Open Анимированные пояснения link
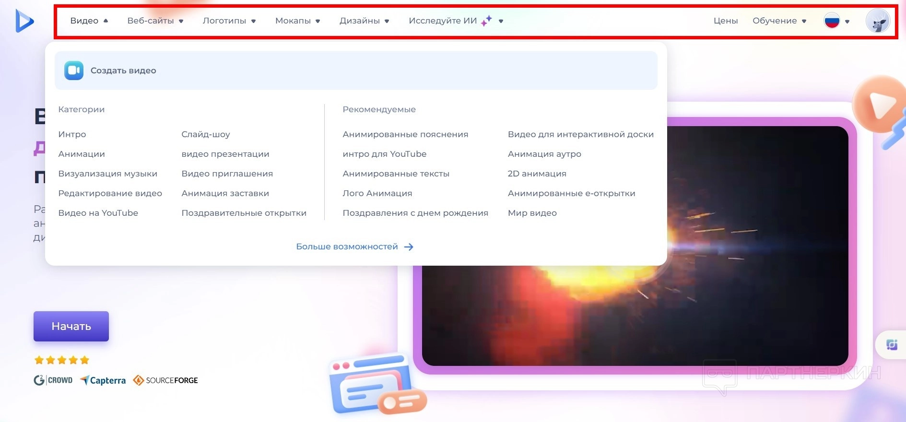This screenshot has height=422, width=906. pyautogui.click(x=405, y=135)
